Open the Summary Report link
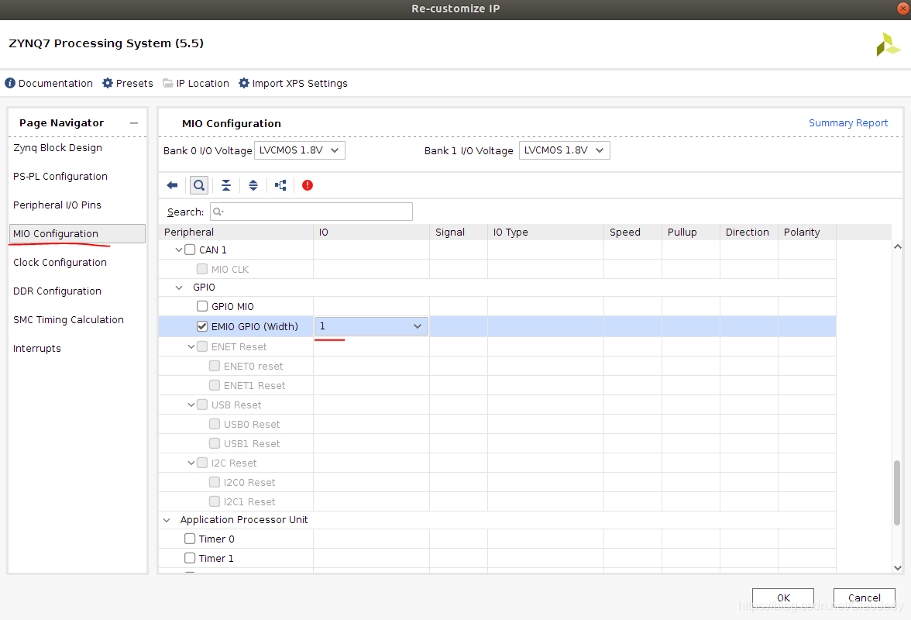The image size is (911, 620). coord(847,123)
